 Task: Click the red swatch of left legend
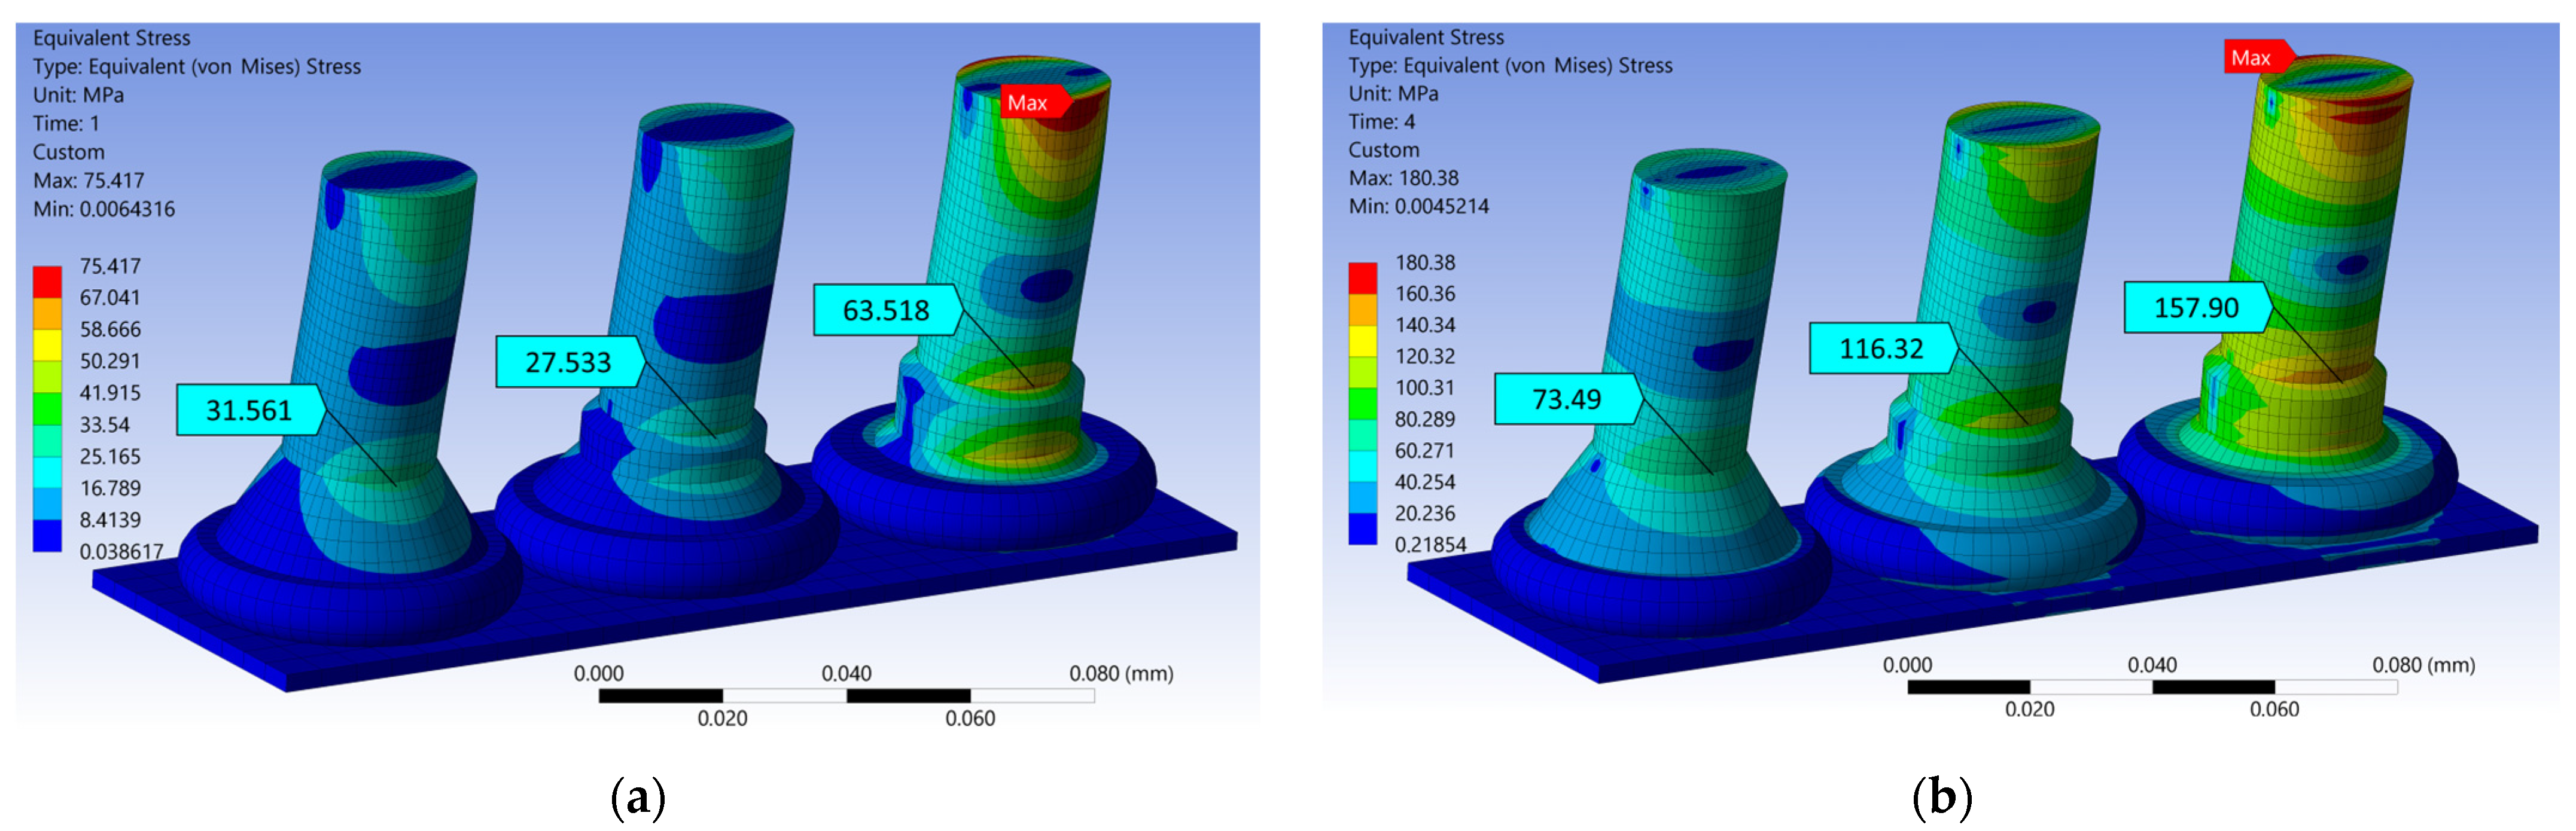(47, 282)
